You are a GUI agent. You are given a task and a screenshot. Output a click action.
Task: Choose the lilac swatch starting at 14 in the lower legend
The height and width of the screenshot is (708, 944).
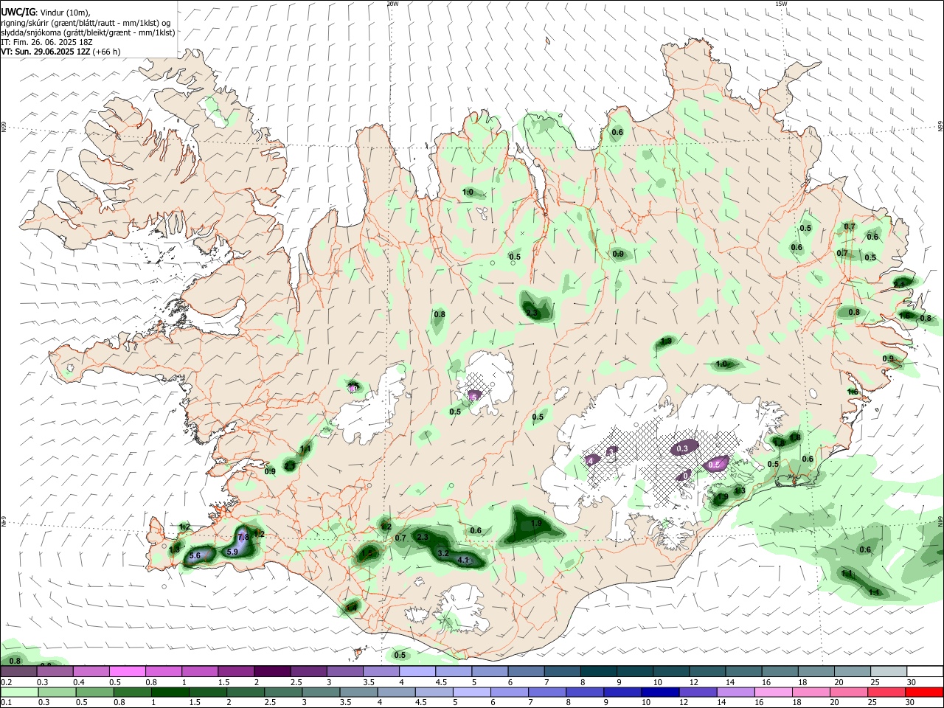(x=735, y=692)
